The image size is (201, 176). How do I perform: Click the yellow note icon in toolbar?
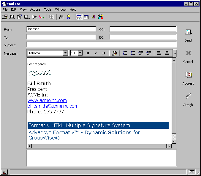click(x=93, y=17)
